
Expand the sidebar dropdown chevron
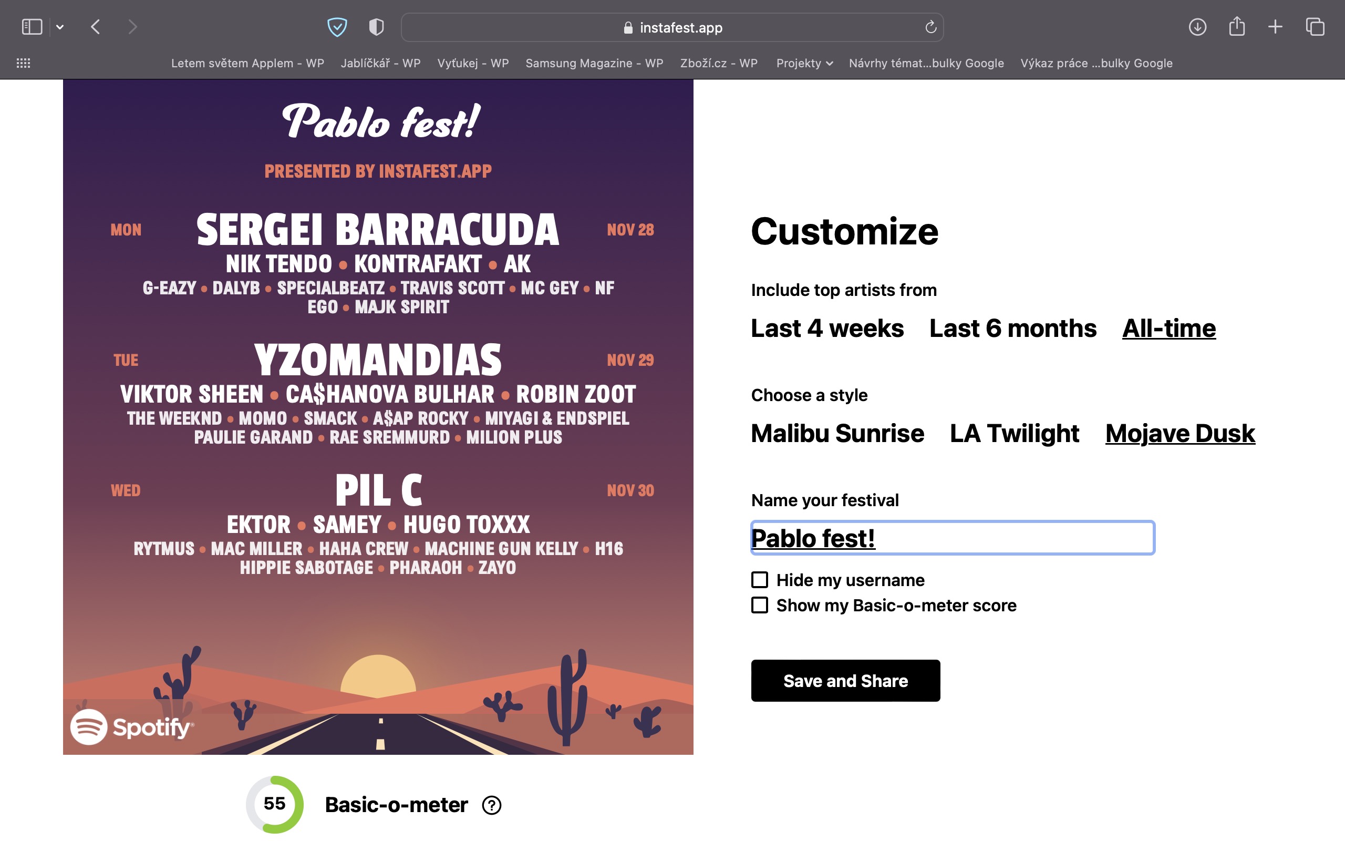click(60, 27)
